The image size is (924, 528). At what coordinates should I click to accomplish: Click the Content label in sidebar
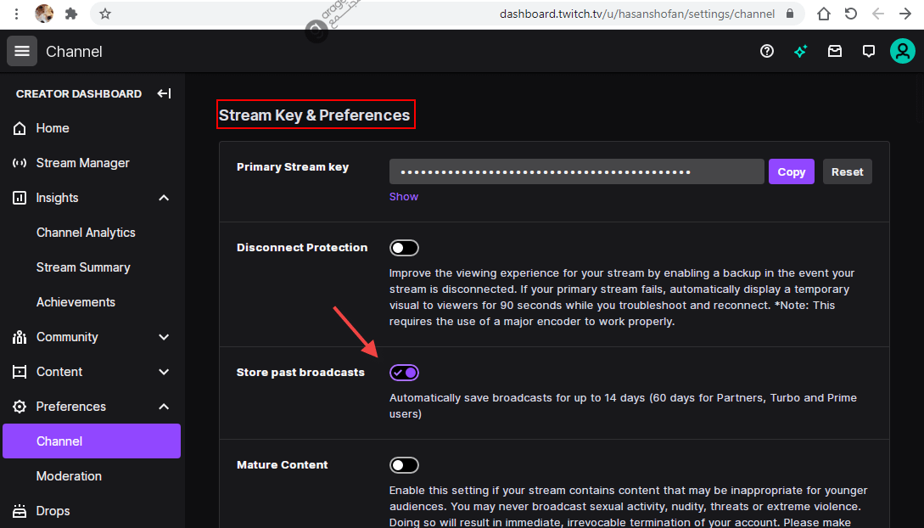[x=59, y=372]
